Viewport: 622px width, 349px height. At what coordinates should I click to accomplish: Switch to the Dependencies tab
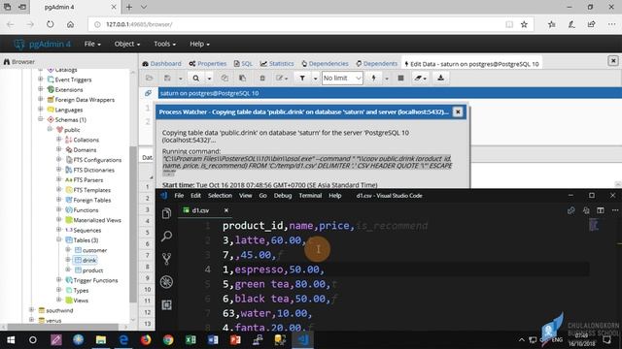coord(325,63)
